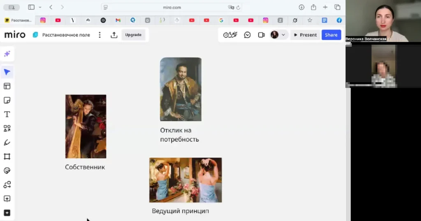Select the woman at mirror painting
This screenshot has height=221, width=421.
185,180
